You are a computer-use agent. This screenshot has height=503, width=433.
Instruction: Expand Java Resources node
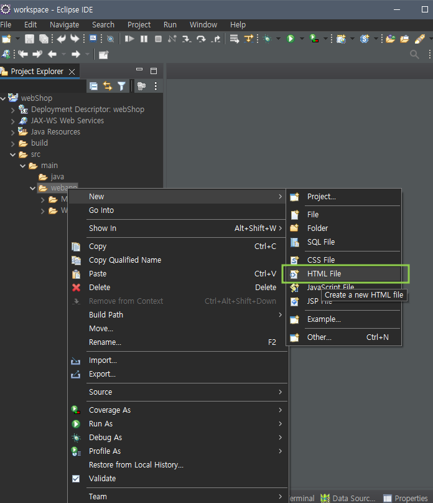[x=13, y=133]
